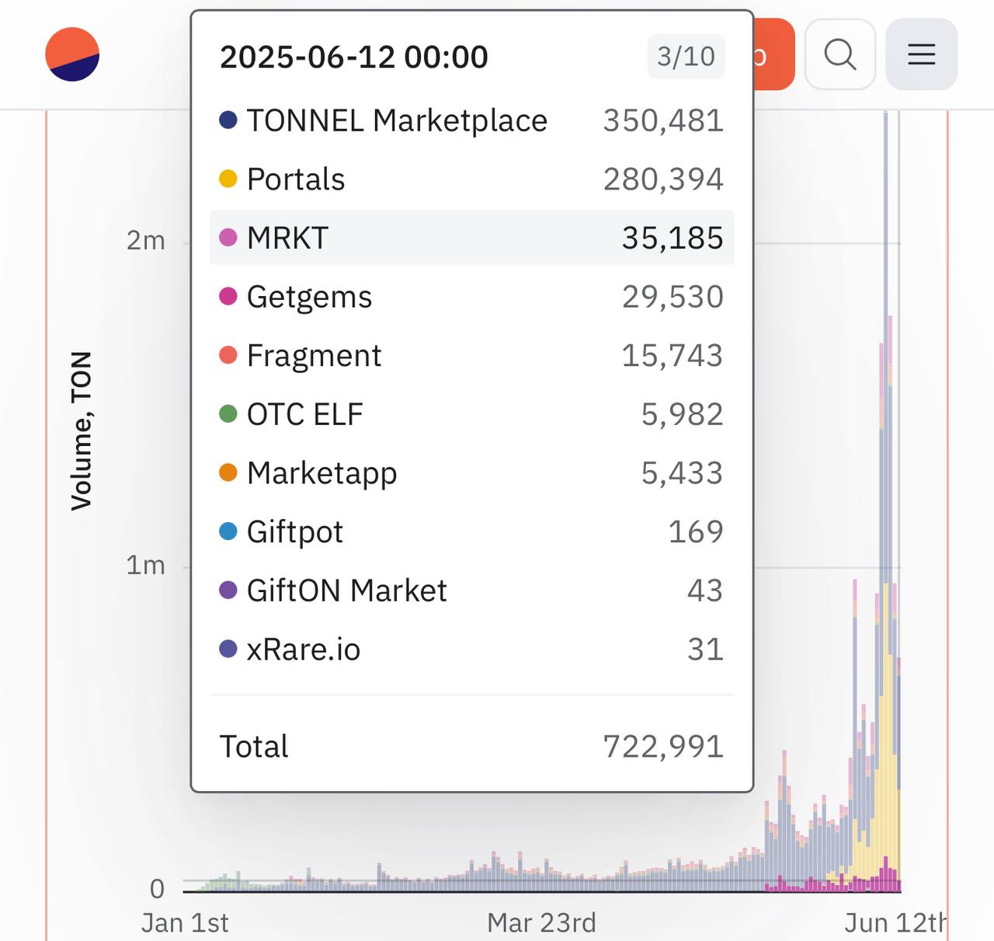The image size is (994, 941).
Task: Click the Volume, TON axis title
Action: (82, 430)
